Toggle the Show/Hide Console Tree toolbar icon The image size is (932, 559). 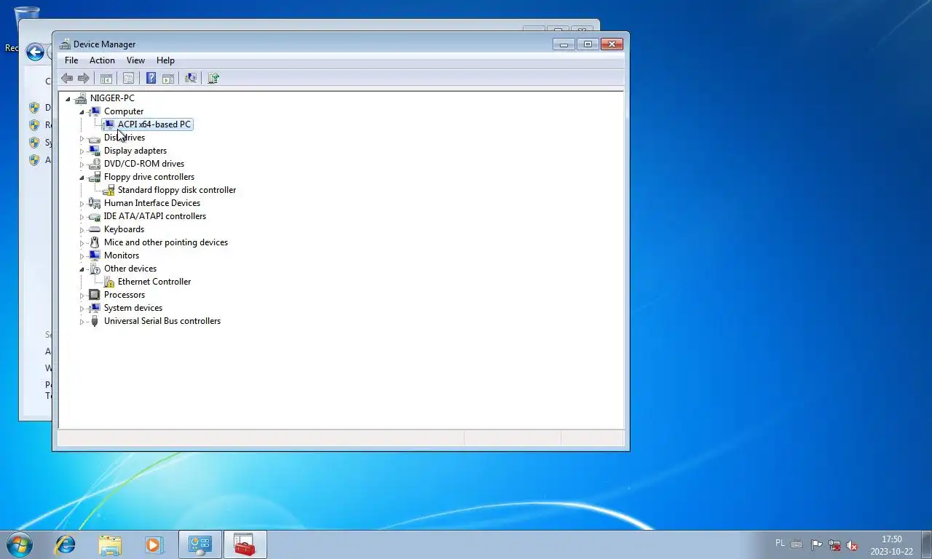click(x=106, y=78)
